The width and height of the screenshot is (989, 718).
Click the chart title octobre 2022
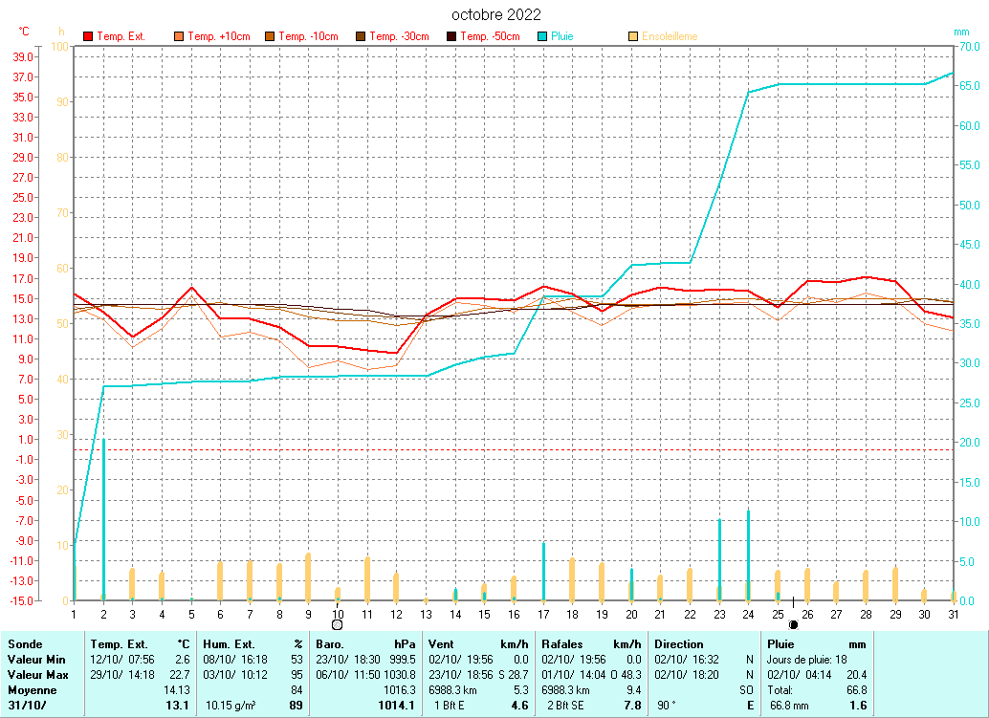pyautogui.click(x=496, y=14)
